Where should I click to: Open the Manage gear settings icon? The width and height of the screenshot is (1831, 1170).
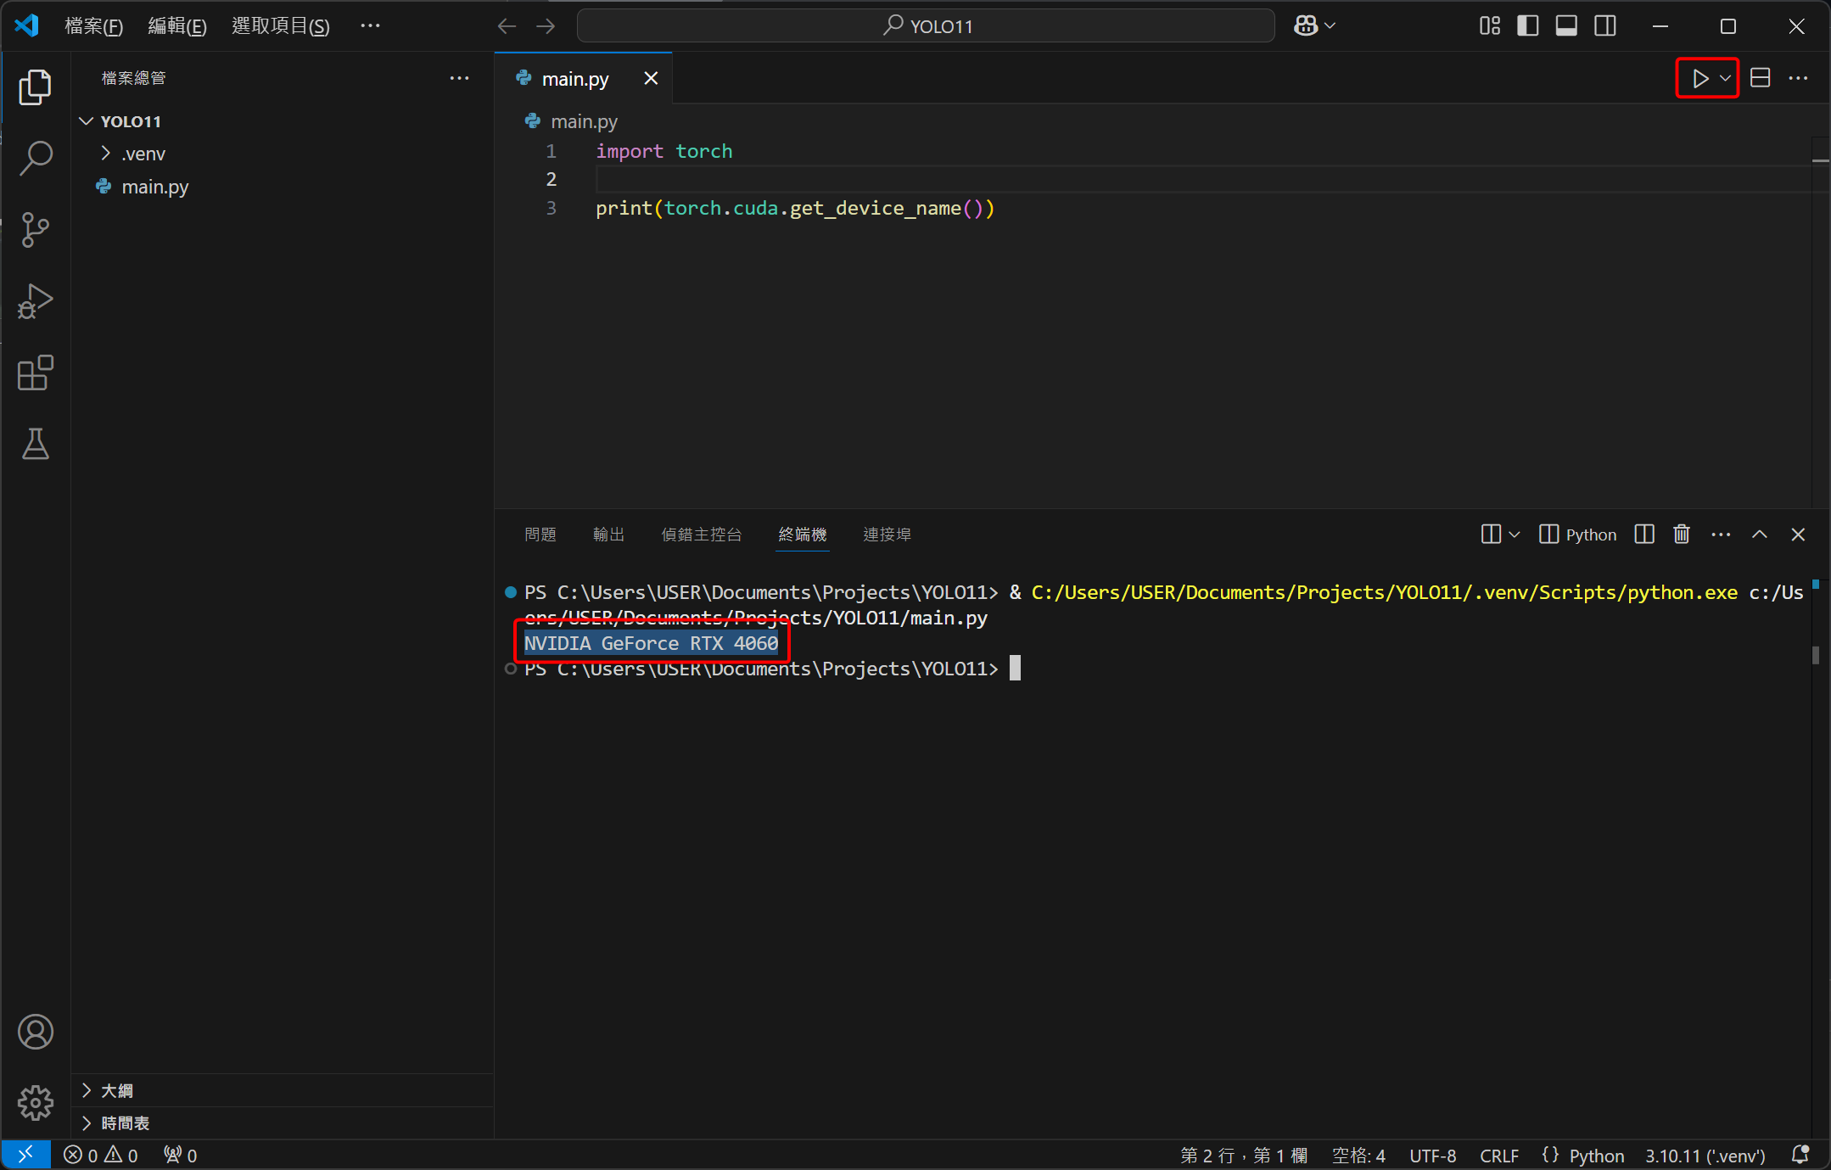(35, 1102)
